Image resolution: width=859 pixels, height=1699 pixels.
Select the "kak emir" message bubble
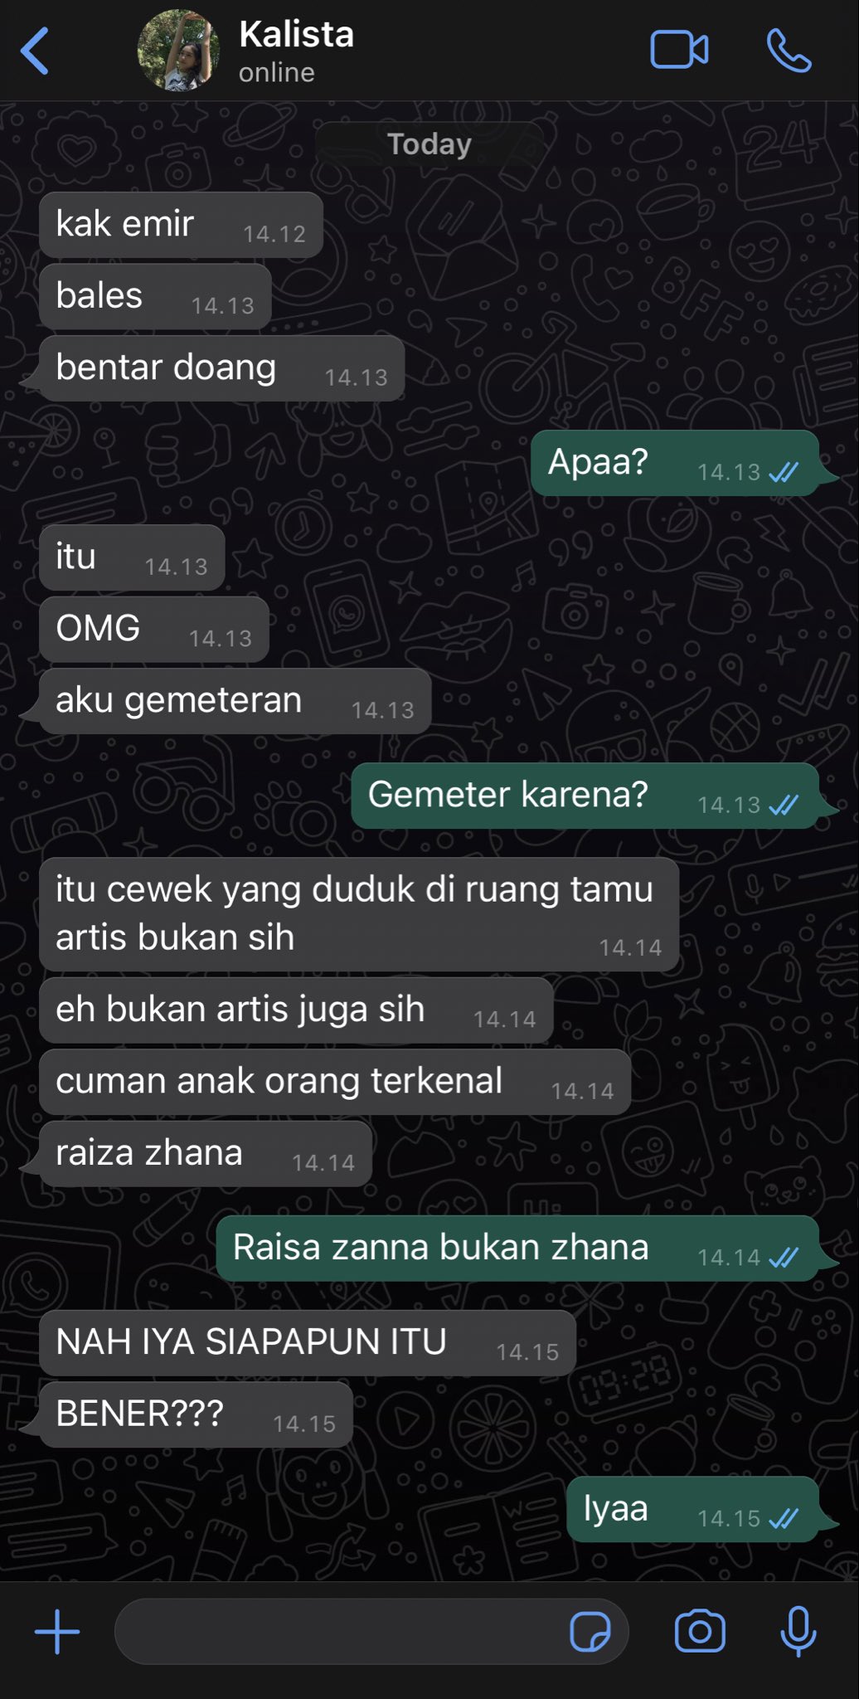pyautogui.click(x=181, y=225)
